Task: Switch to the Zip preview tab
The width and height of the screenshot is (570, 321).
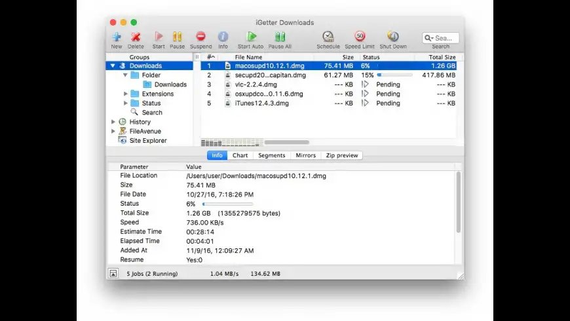Action: tap(342, 155)
